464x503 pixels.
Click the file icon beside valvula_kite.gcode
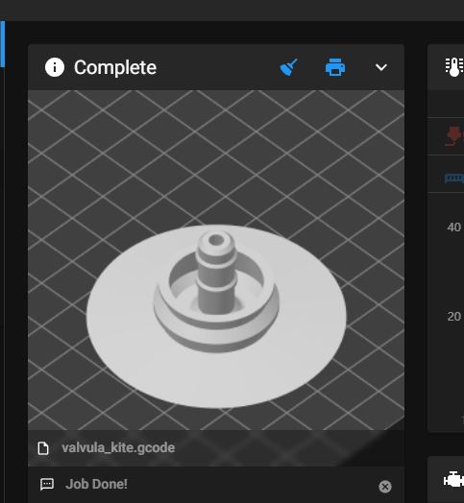[x=43, y=448]
